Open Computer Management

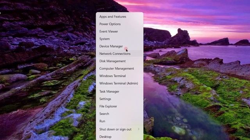click(x=120, y=68)
